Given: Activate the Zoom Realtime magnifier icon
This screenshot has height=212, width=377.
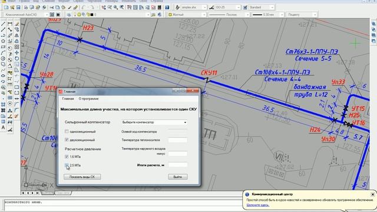Looking at the screenshot, I should (x=110, y=8).
